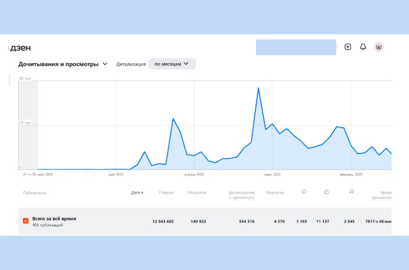The image size is (409, 270).
Task: Open notifications bell icon
Action: 363,47
